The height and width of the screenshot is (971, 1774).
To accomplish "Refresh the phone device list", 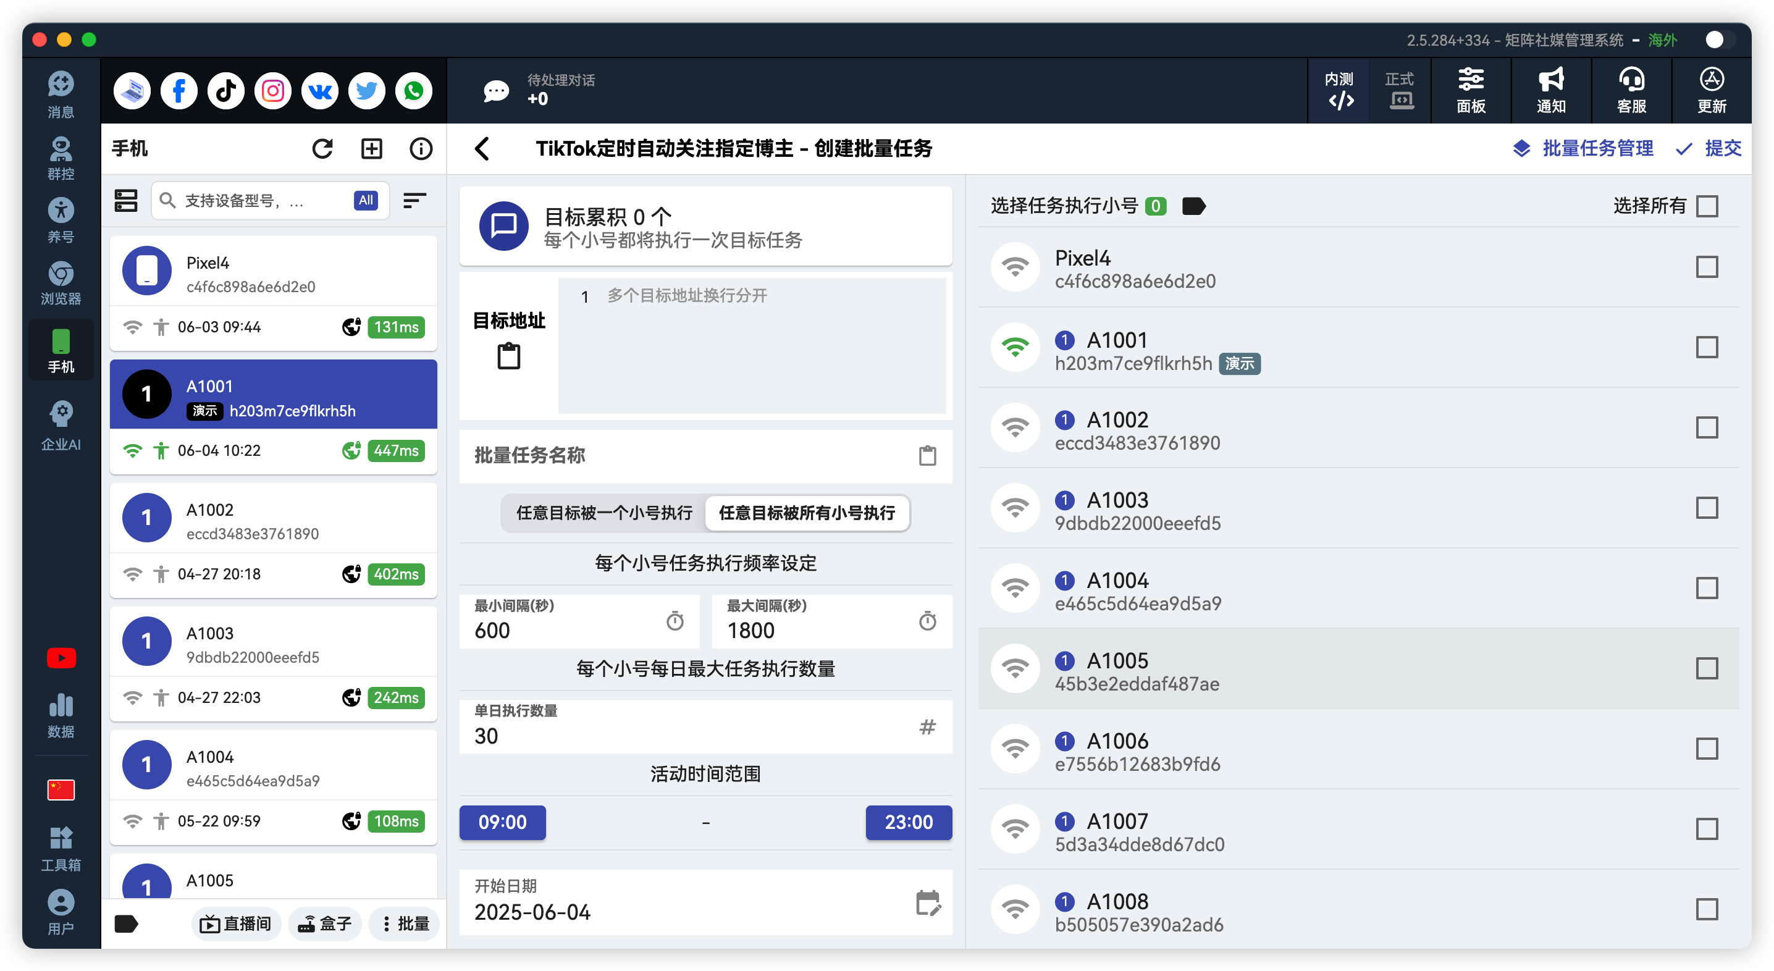I will 322,149.
